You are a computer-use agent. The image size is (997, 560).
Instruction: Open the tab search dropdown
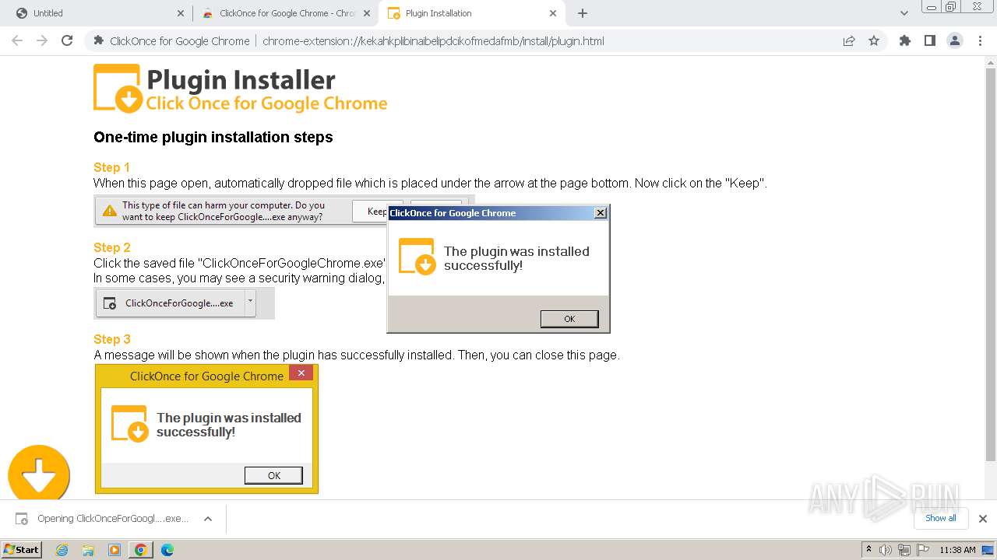tap(904, 13)
